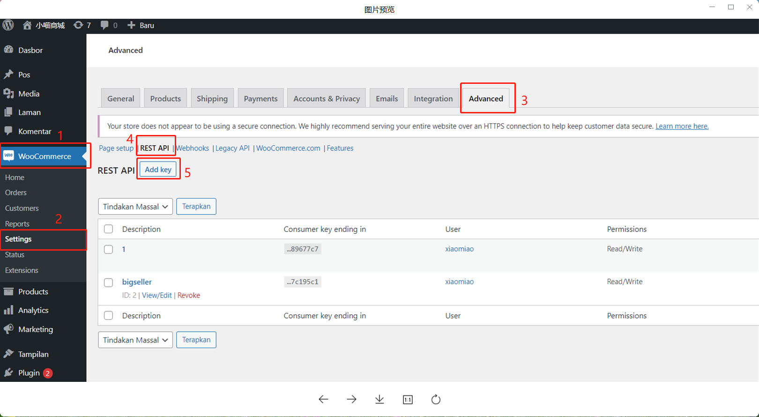
Task: Open the Webhooks sub-link
Action: pos(193,148)
